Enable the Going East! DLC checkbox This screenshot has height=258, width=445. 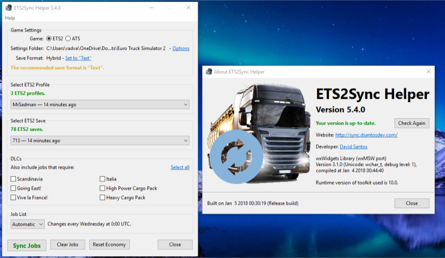13,188
